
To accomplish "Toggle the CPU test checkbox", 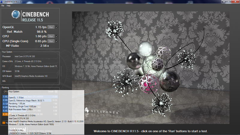I will (x=57, y=36).
